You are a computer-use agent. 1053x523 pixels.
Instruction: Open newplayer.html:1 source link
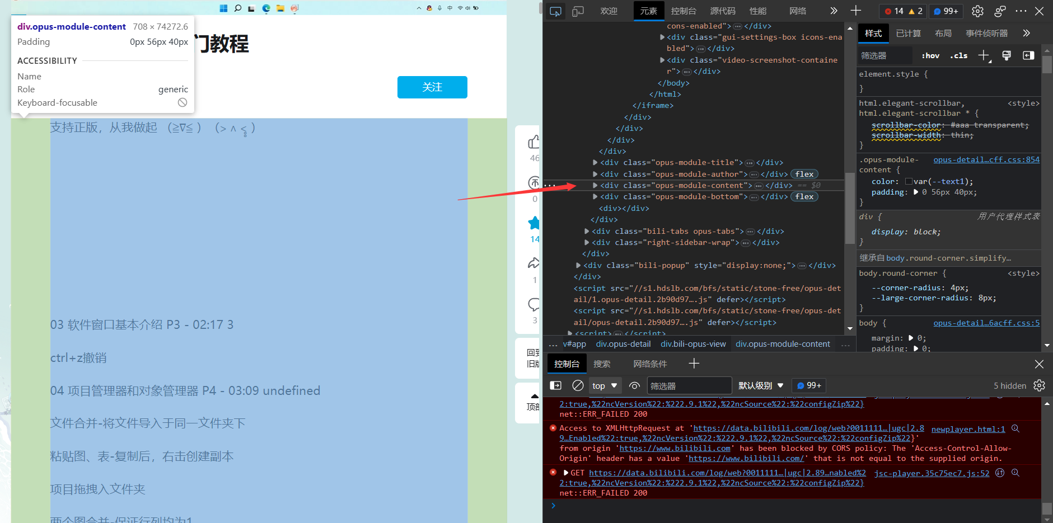click(x=968, y=429)
